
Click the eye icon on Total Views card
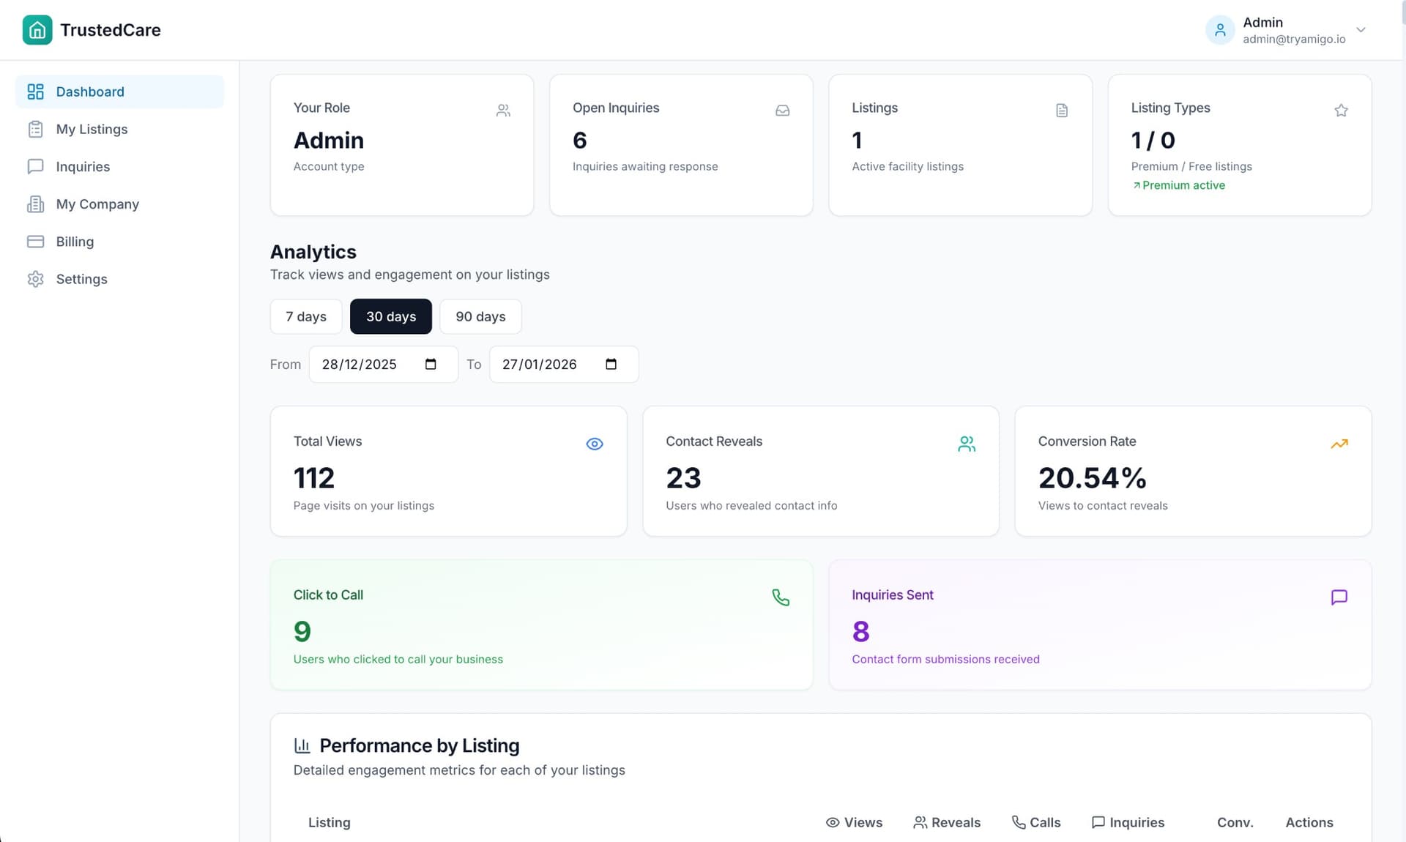(594, 444)
